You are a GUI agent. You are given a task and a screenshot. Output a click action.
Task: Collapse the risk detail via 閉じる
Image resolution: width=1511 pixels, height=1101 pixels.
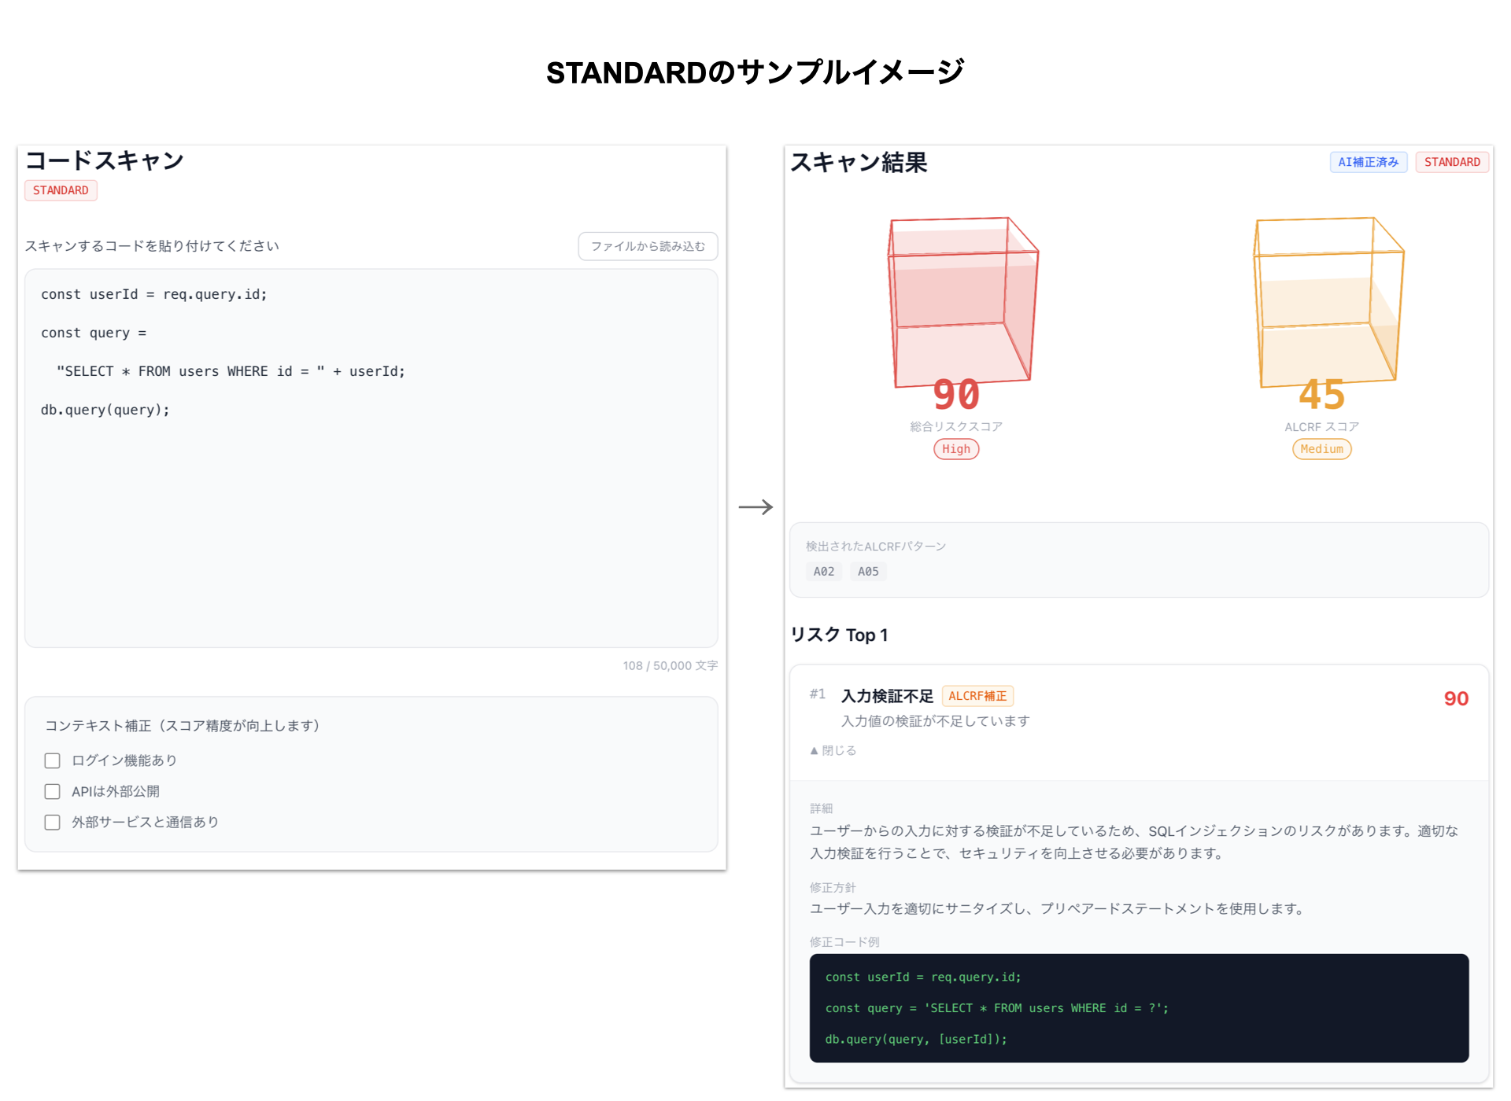tap(833, 750)
